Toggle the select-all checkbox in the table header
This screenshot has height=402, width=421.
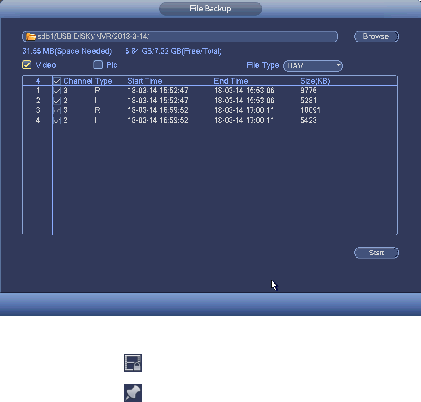(57, 81)
